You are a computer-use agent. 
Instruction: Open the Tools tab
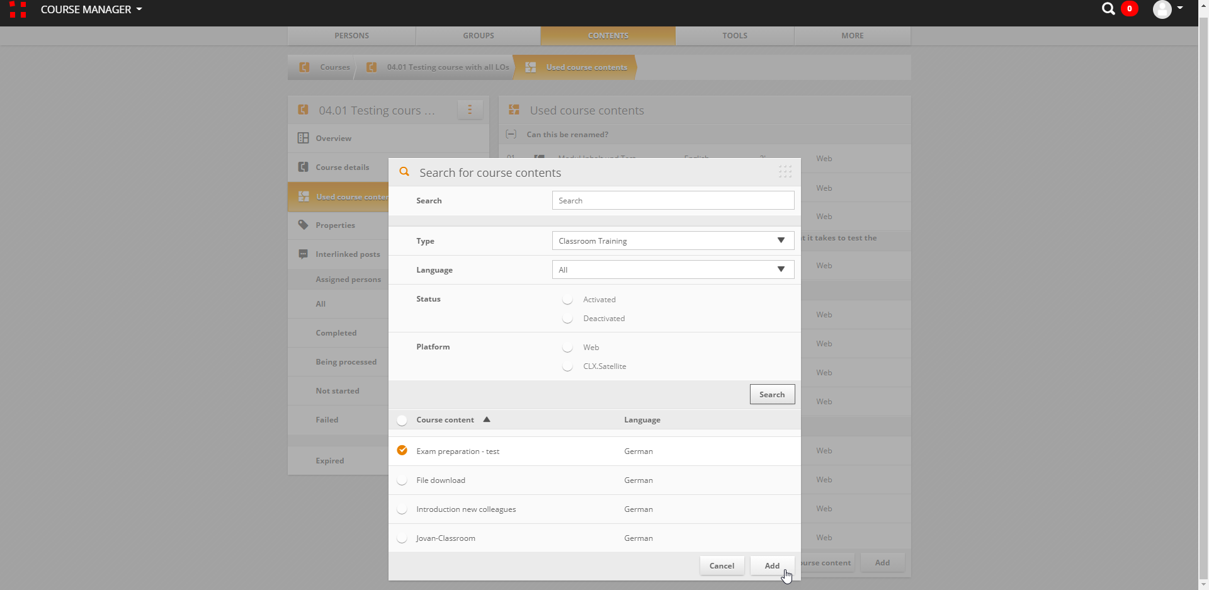[734, 36]
